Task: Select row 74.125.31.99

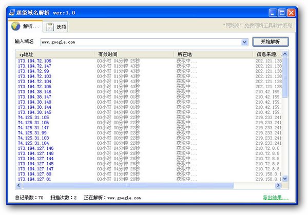Action: [x=149, y=133]
